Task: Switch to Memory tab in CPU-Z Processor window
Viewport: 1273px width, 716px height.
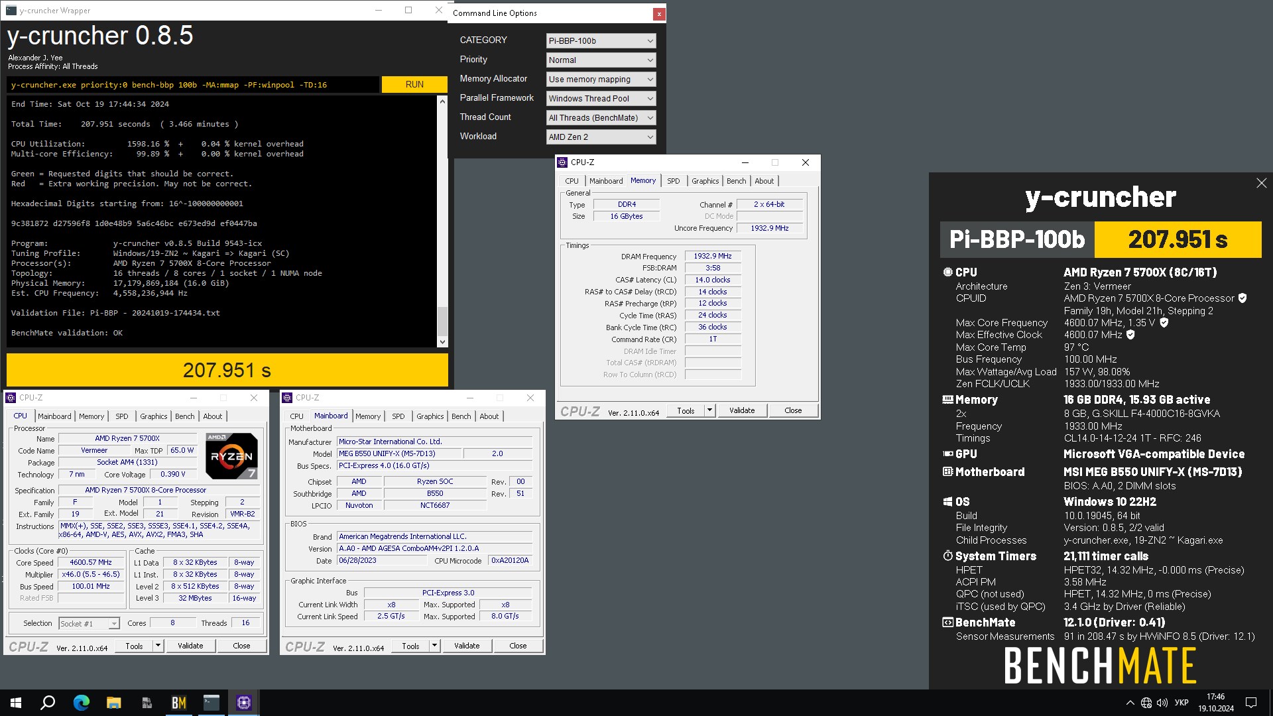Action: tap(91, 416)
